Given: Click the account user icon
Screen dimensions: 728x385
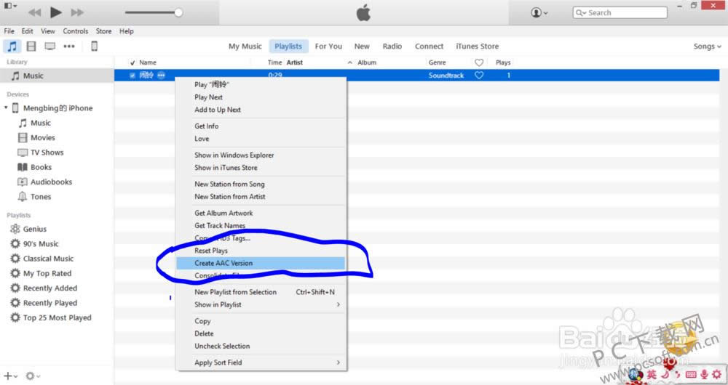Looking at the screenshot, I should (x=539, y=12).
